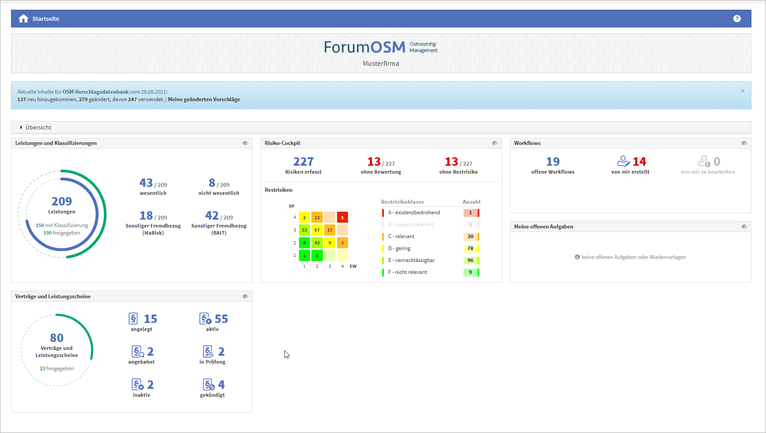Click the 'aktiv' contracts icon
This screenshot has height=433, width=766.
pos(206,319)
